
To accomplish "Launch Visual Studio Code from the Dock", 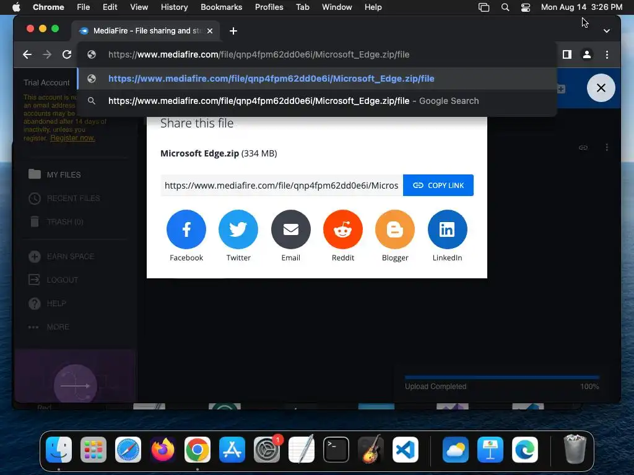I will click(x=405, y=450).
